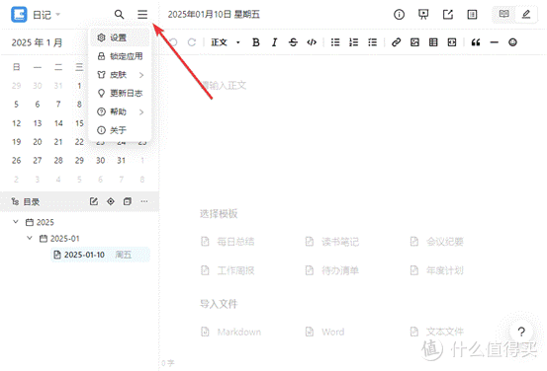Click the hamburger menu icon
The width and height of the screenshot is (547, 371).
click(142, 14)
